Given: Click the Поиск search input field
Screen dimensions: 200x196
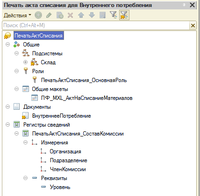Looking at the screenshot, I should [x=96, y=25].
